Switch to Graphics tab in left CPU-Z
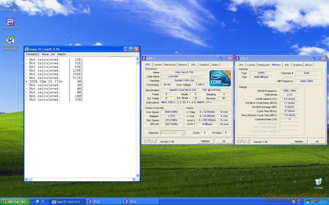The height and width of the screenshot is (205, 329). (204, 65)
